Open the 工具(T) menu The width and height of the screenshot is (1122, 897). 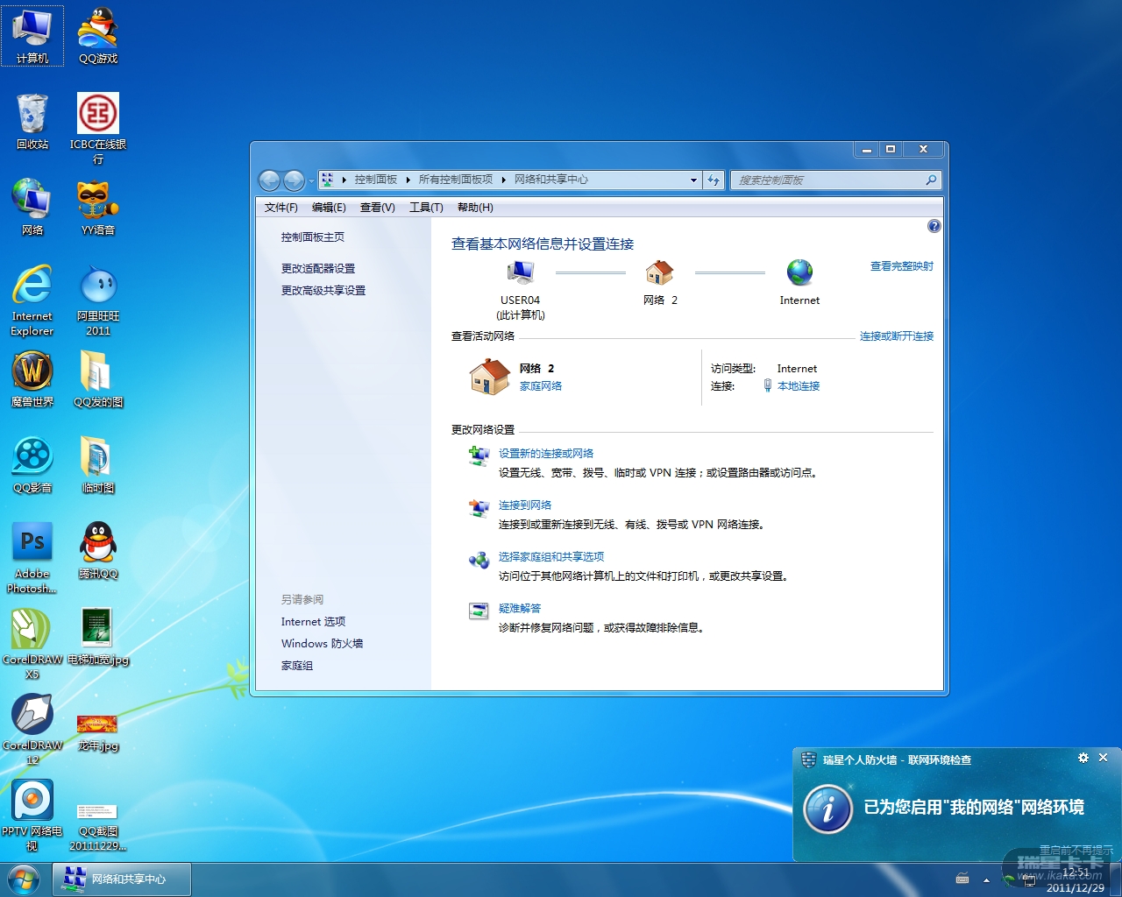(426, 208)
